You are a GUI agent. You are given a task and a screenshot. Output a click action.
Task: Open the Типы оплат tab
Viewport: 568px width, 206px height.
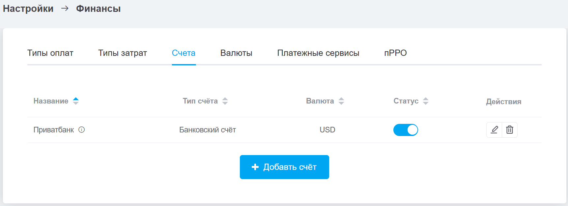50,53
